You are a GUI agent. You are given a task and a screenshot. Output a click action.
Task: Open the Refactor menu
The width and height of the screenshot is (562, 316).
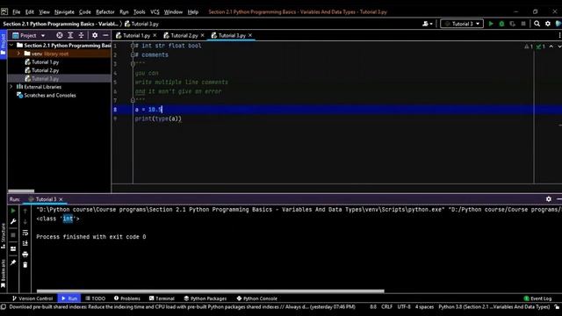coord(105,11)
